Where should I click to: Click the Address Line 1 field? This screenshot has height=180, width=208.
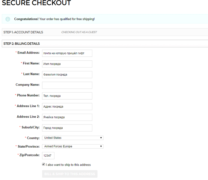tap(67, 106)
